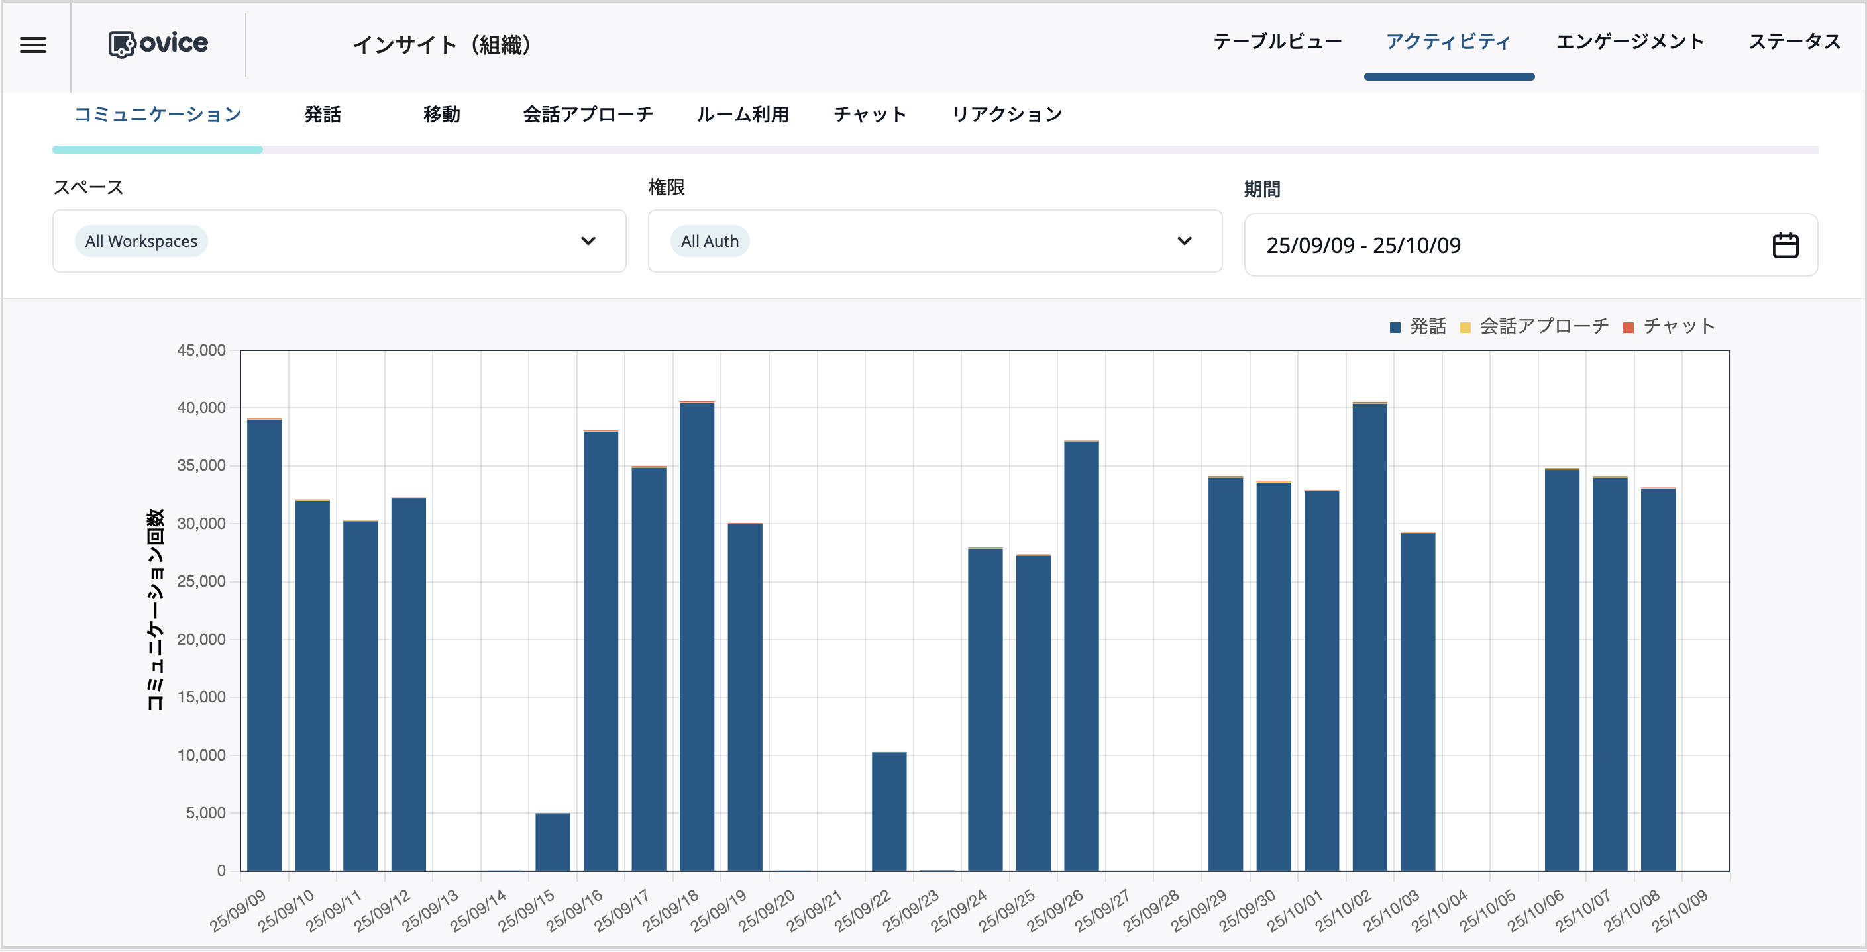Select the コミュニケーション sub-tab
The width and height of the screenshot is (1867, 952).
(156, 114)
